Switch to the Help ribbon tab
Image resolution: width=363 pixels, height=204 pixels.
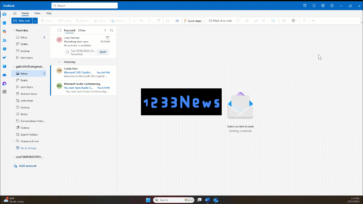click(49, 13)
